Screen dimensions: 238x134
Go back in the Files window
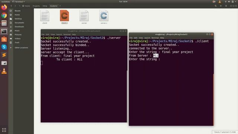[x=11, y=6]
